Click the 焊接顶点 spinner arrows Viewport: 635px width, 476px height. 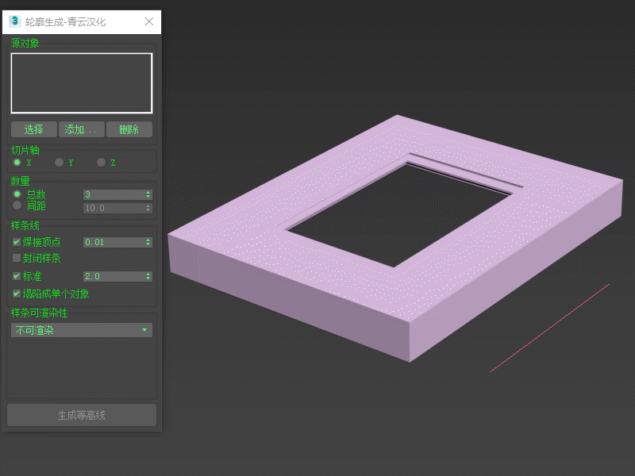148,242
